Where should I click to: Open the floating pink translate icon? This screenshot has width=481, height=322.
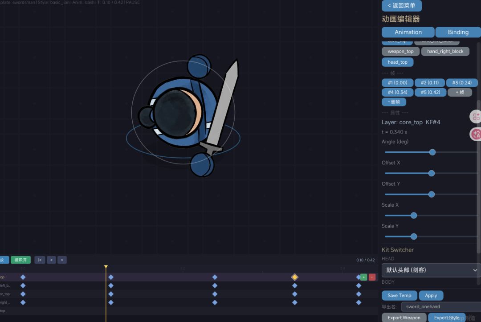point(476,135)
